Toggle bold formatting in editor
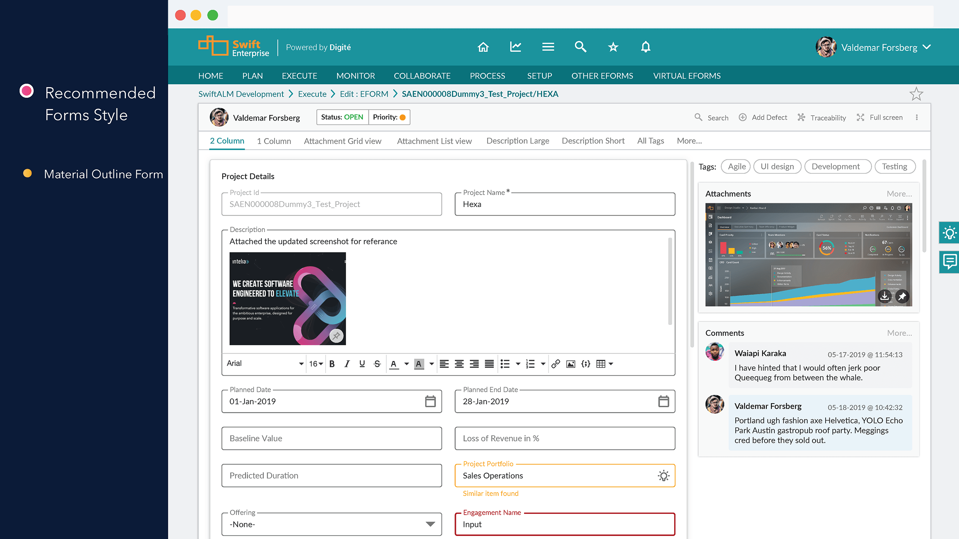This screenshot has width=959, height=539. [332, 364]
